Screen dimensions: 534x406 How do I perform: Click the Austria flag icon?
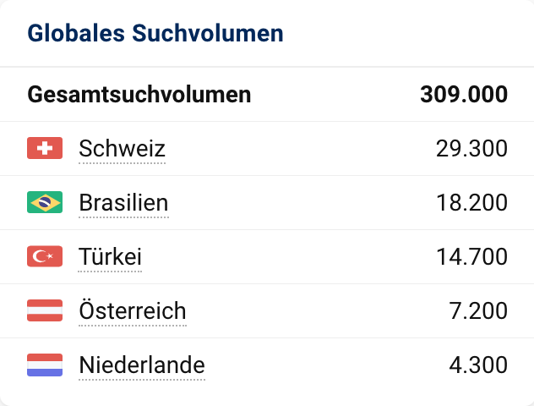(45, 311)
